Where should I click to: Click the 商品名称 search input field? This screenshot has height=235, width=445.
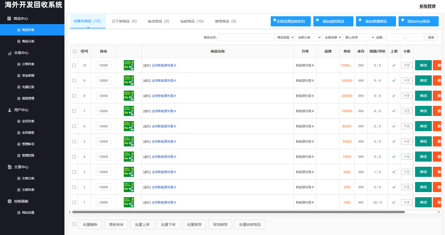point(246,37)
